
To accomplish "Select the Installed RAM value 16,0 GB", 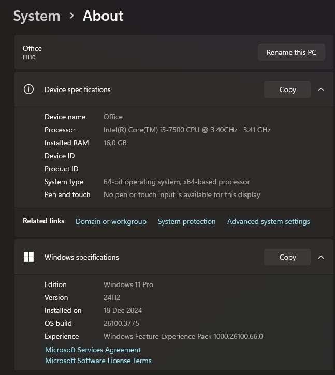I will tap(115, 143).
